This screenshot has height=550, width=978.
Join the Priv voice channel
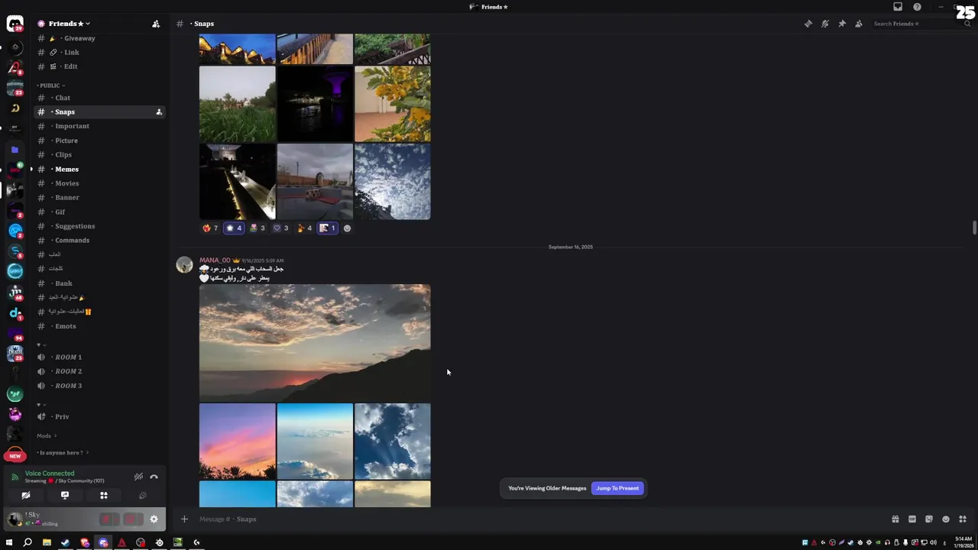[99, 416]
